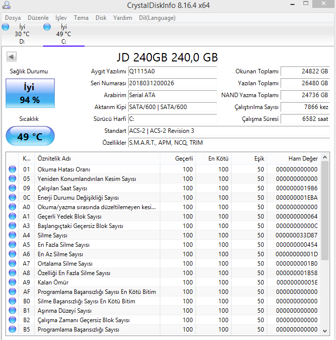Click the İyi 94 % health status button

tap(29, 93)
